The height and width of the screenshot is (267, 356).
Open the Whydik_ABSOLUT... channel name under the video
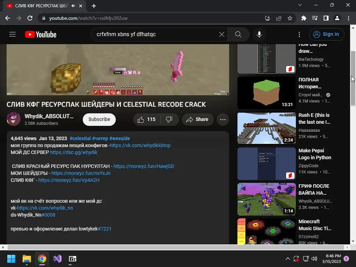(x=49, y=116)
